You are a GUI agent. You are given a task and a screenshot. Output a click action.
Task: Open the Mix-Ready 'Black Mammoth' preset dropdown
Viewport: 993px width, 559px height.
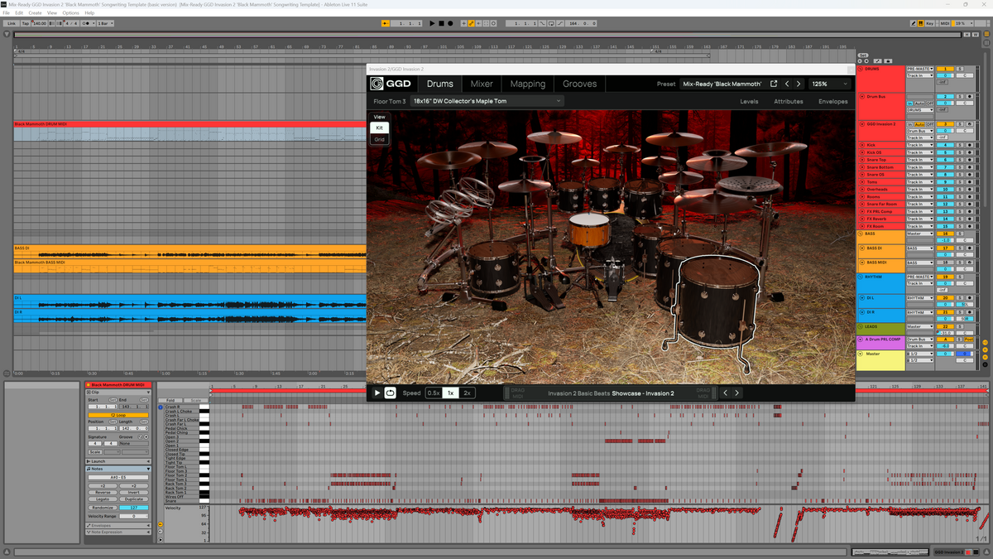722,84
